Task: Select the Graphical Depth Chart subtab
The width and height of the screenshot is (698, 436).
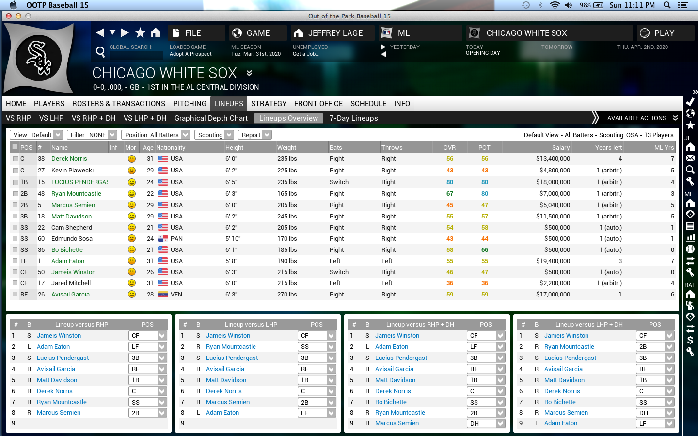Action: tap(211, 118)
